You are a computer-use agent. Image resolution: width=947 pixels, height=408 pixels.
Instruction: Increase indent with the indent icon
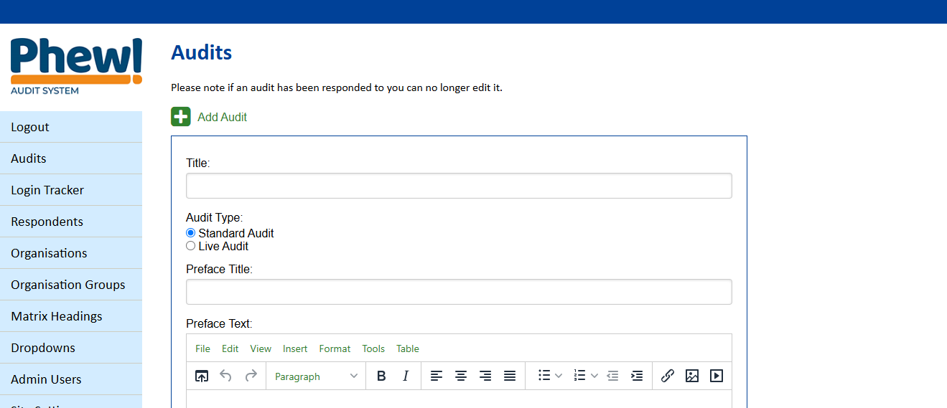(636, 376)
